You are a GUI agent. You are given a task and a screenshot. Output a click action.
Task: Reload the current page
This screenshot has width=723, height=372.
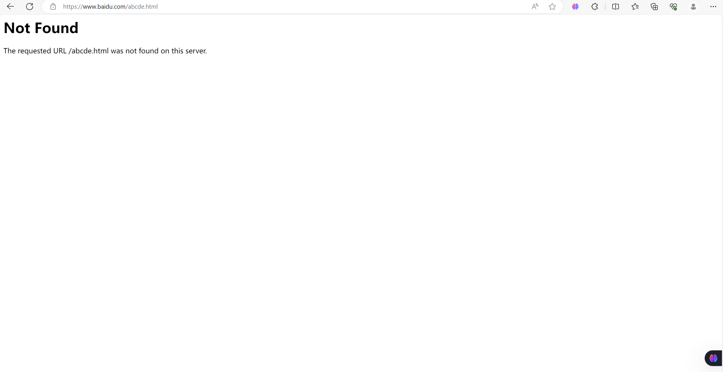[x=30, y=6]
